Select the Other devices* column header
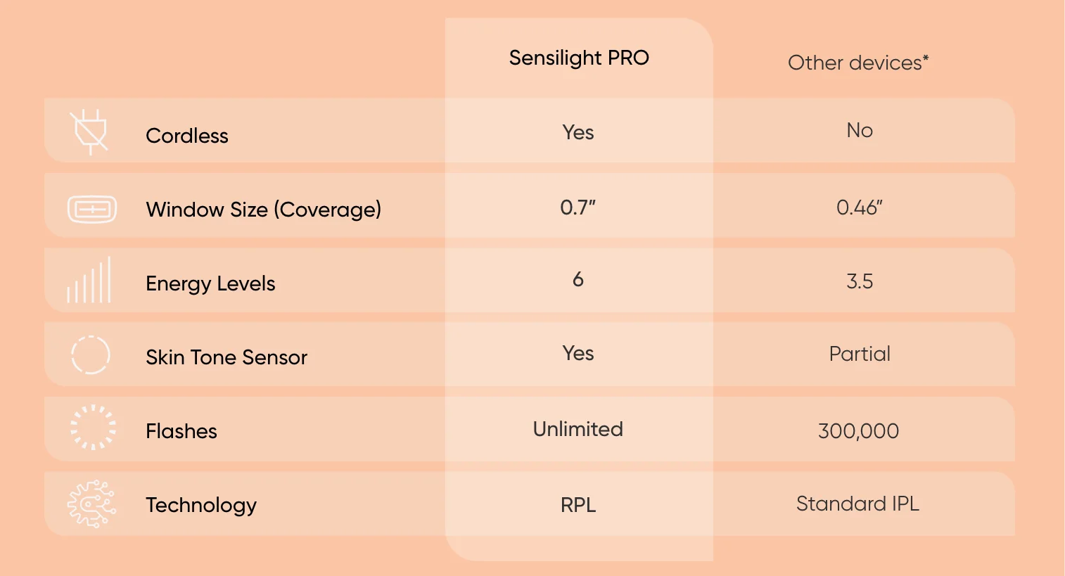Screen dimensions: 1065x576 (858, 63)
